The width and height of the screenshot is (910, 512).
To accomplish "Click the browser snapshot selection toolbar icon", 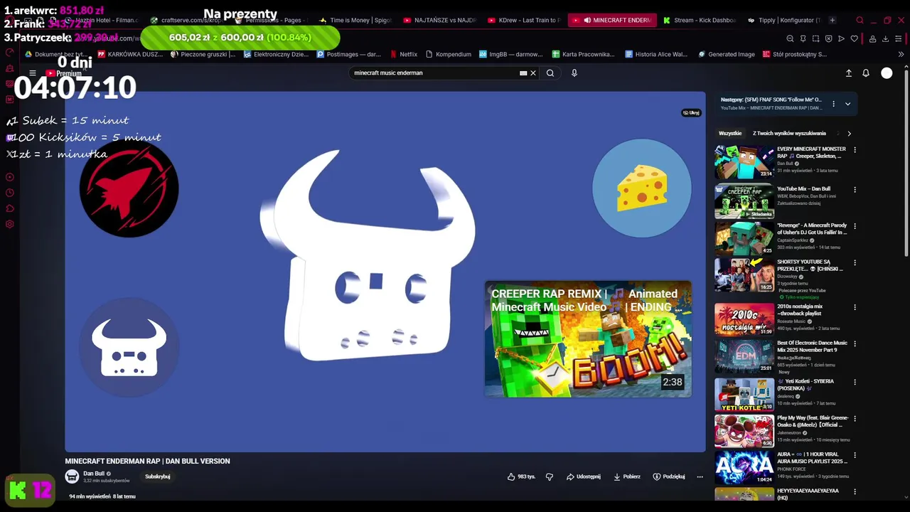I will (x=815, y=38).
